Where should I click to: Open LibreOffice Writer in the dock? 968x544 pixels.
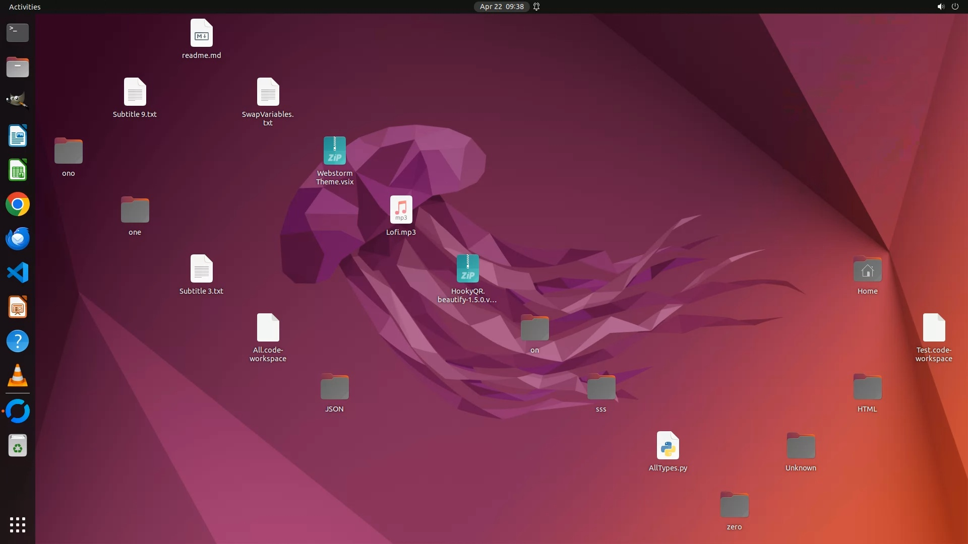18,136
